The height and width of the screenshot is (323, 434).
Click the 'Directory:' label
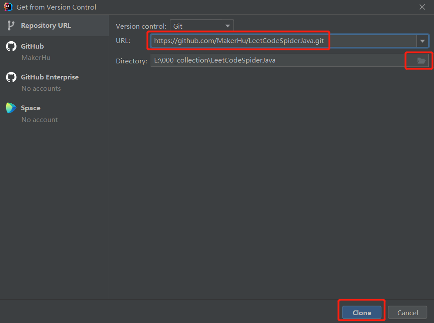[x=131, y=61]
